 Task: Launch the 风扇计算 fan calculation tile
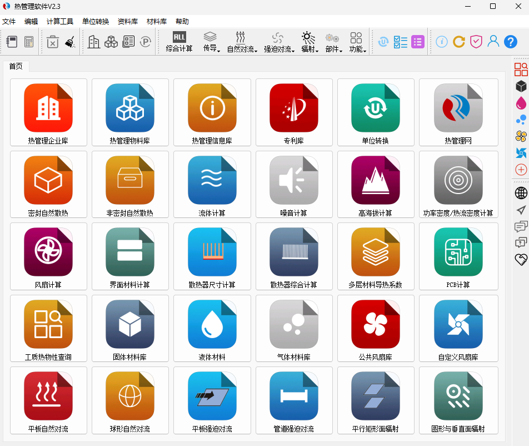(x=48, y=256)
